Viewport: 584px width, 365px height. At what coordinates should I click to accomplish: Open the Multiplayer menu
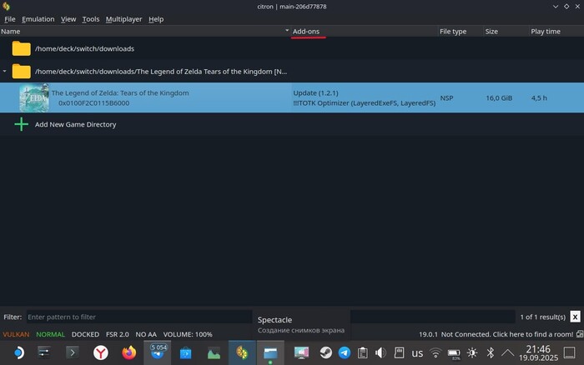pyautogui.click(x=123, y=19)
